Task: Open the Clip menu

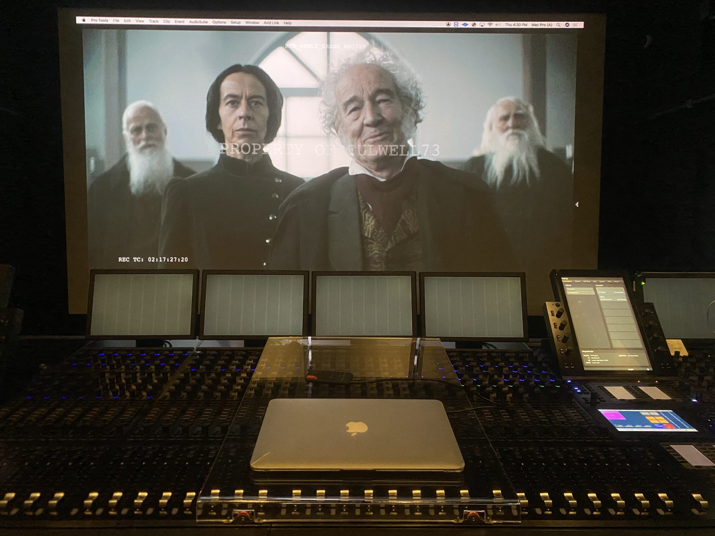Action: click(166, 21)
